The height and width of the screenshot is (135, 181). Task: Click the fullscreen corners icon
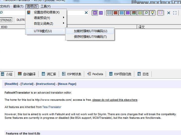tap(175, 13)
